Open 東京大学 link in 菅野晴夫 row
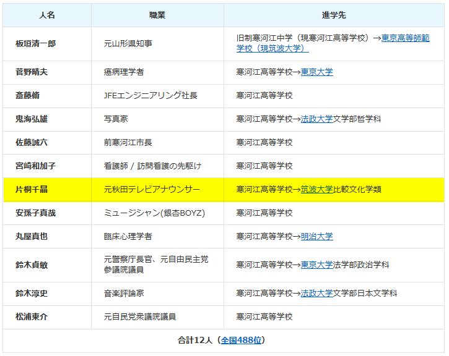Screen dimensions: 449x356 [x=316, y=72]
